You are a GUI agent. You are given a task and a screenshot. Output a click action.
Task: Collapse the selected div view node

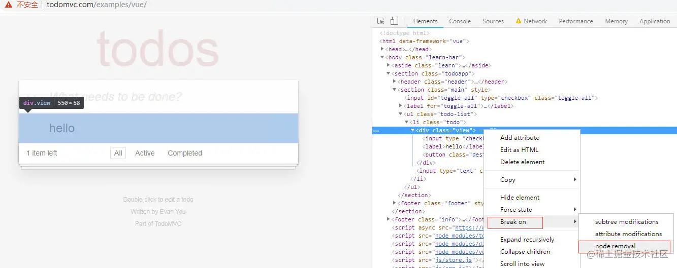pos(413,130)
